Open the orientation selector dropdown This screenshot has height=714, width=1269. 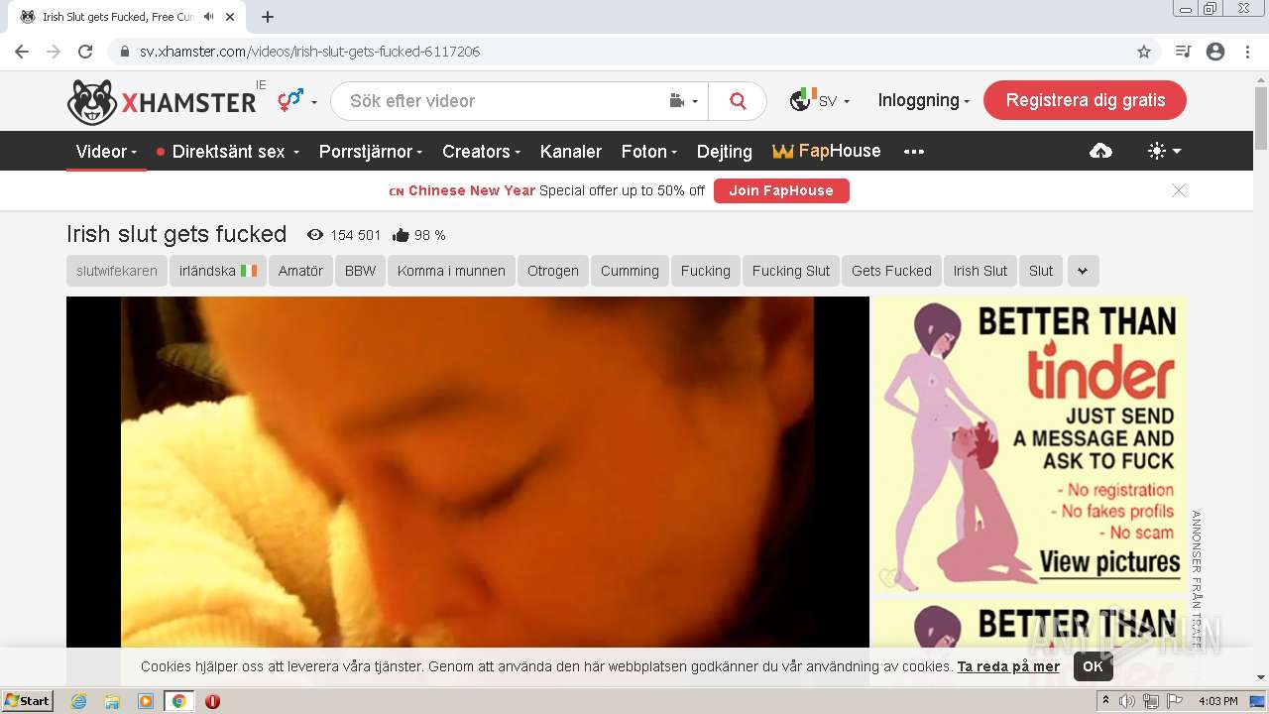296,100
